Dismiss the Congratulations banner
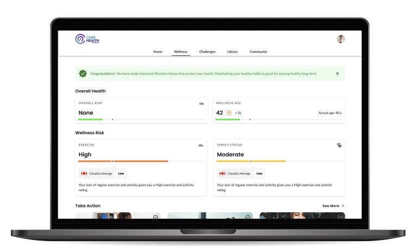Screen dimensions: 417x252 [x=337, y=73]
